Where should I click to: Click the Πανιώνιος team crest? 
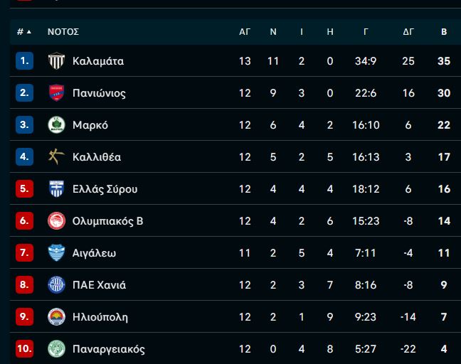[56, 93]
